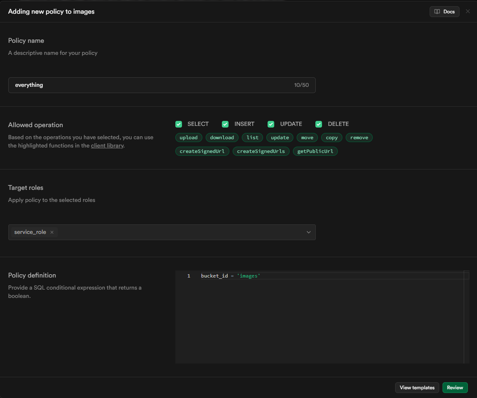
Task: Click the createSignedUrl function tag
Action: click(x=202, y=151)
